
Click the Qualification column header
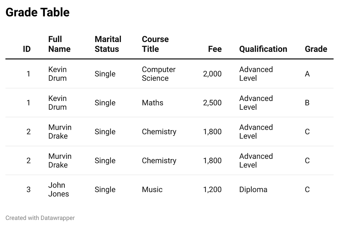tap(263, 49)
